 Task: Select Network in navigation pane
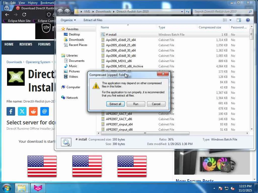pyautogui.click(x=72, y=98)
